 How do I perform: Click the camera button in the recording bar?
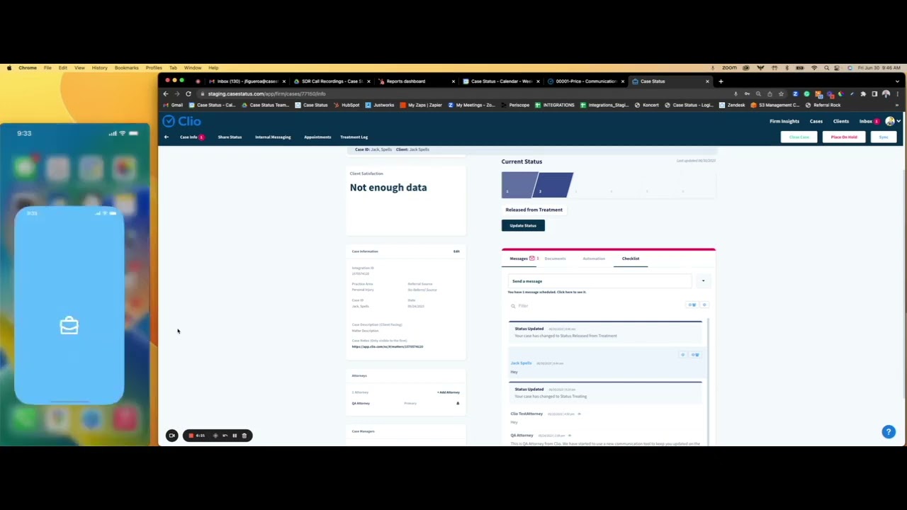pos(171,436)
